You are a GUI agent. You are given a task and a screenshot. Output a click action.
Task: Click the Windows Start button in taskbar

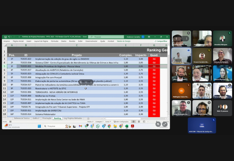coord(39,126)
